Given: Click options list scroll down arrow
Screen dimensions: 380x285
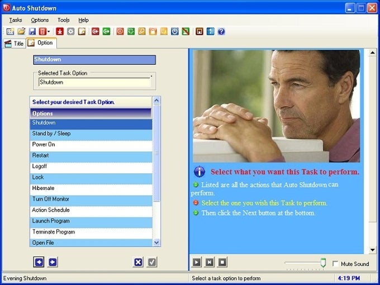Looking at the screenshot, I should coord(156,243).
